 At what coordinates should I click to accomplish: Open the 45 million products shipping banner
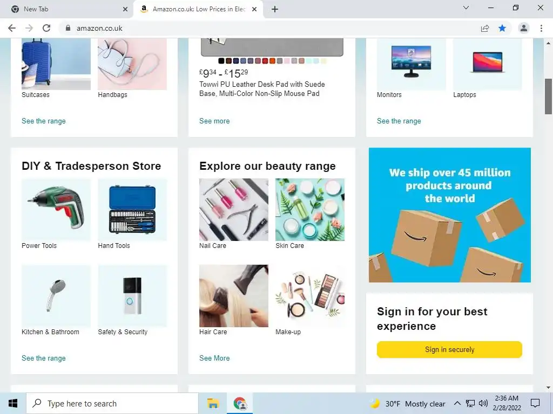pyautogui.click(x=450, y=215)
